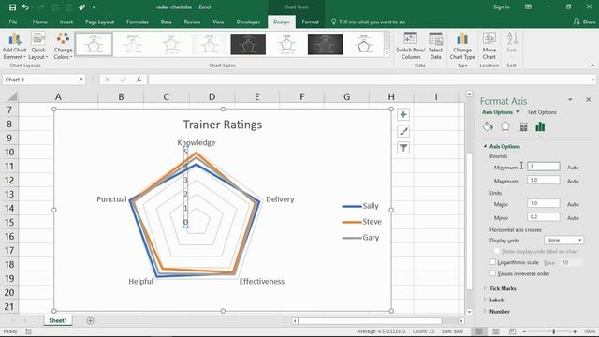Switch to Page Layout view icon
The width and height of the screenshot is (599, 337).
(495, 331)
